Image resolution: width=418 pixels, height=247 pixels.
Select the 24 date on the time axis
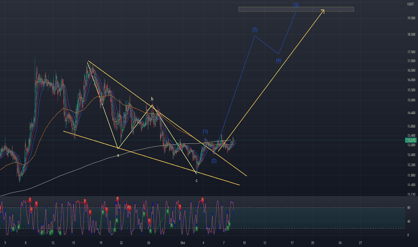[340, 243]
